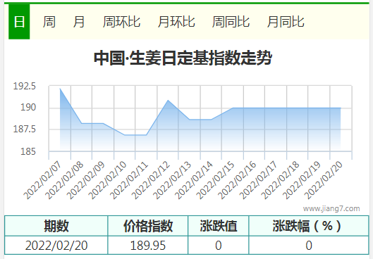Click the 2022/02/12 x-axis date label
Screen dimensions: 373x259
[x=151, y=180]
